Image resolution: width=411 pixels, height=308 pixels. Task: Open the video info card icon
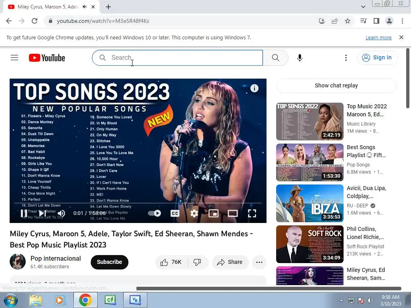coord(254,88)
